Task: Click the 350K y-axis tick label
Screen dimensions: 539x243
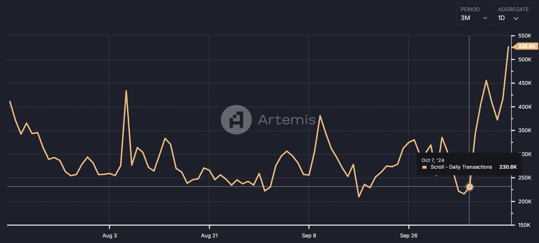Action: pos(525,130)
